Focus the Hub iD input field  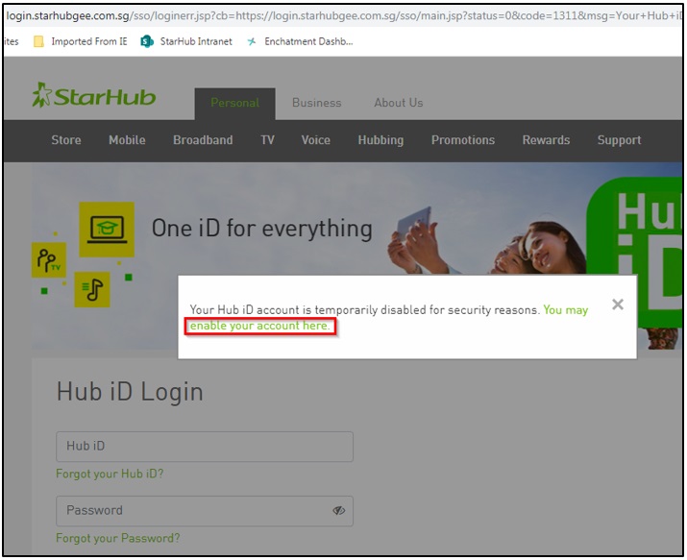click(x=205, y=447)
